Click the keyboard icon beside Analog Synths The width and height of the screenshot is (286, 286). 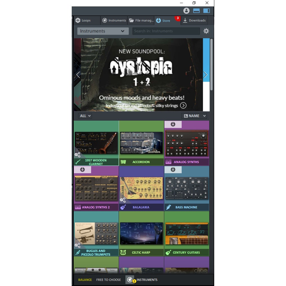168,162
